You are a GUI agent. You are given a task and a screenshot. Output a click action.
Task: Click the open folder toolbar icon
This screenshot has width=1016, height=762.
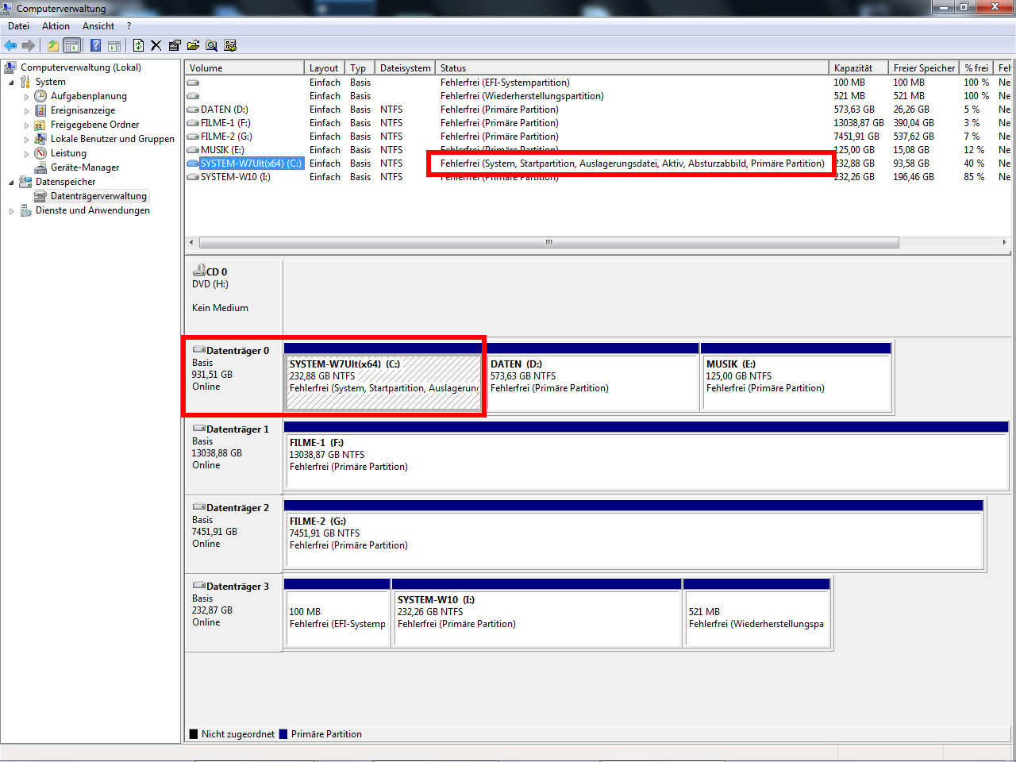click(x=193, y=45)
